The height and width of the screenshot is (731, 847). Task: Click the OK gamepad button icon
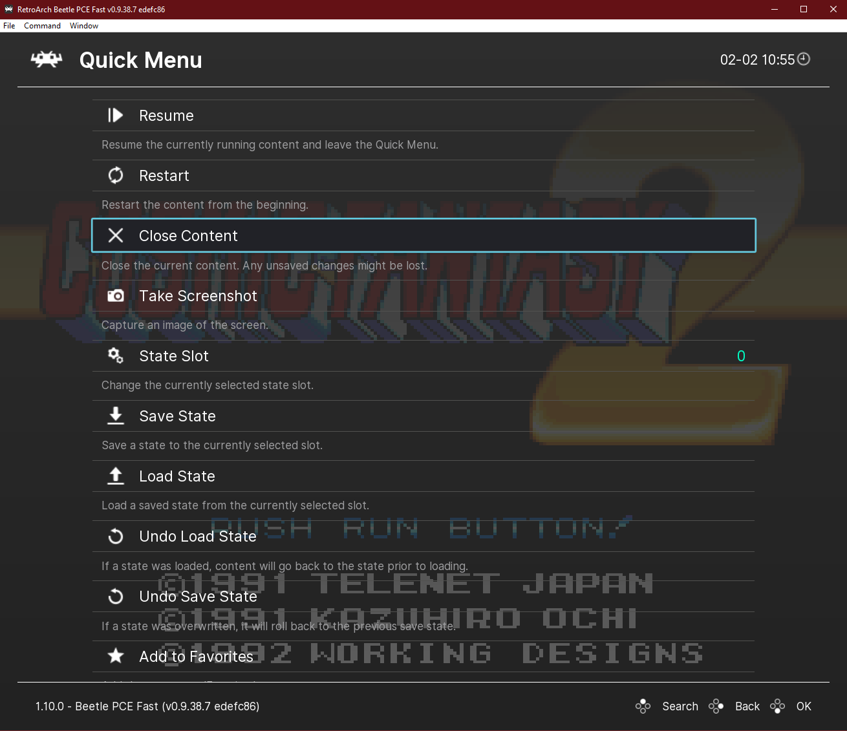pyautogui.click(x=778, y=706)
